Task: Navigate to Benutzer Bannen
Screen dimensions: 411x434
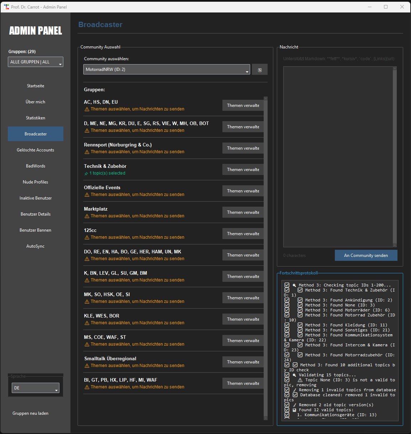Action: tap(36, 230)
